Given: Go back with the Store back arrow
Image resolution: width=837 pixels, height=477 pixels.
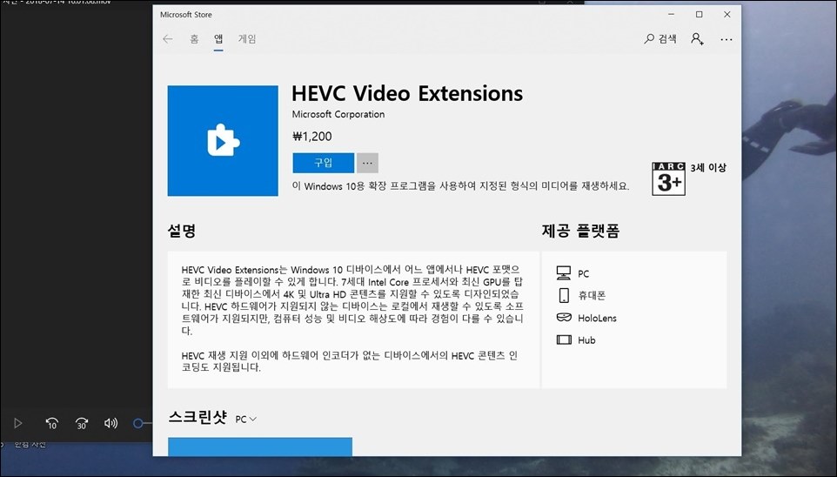Looking at the screenshot, I should tap(168, 39).
